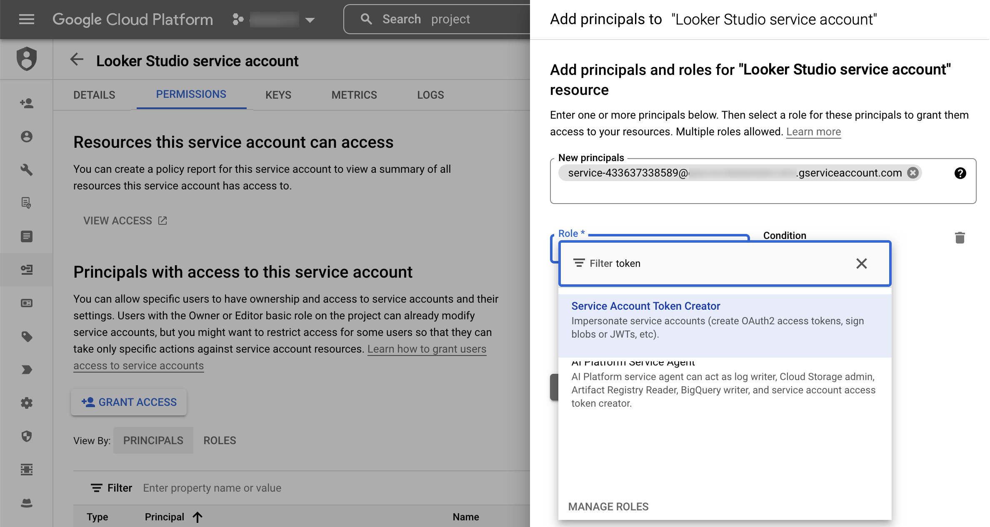Viewport: 990px width, 527px height.
Task: Click the user/person icon in sidebar
Action: click(26, 136)
